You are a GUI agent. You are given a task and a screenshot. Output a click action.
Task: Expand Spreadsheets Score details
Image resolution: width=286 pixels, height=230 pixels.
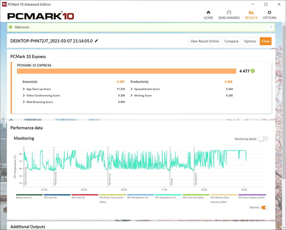pos(132,89)
